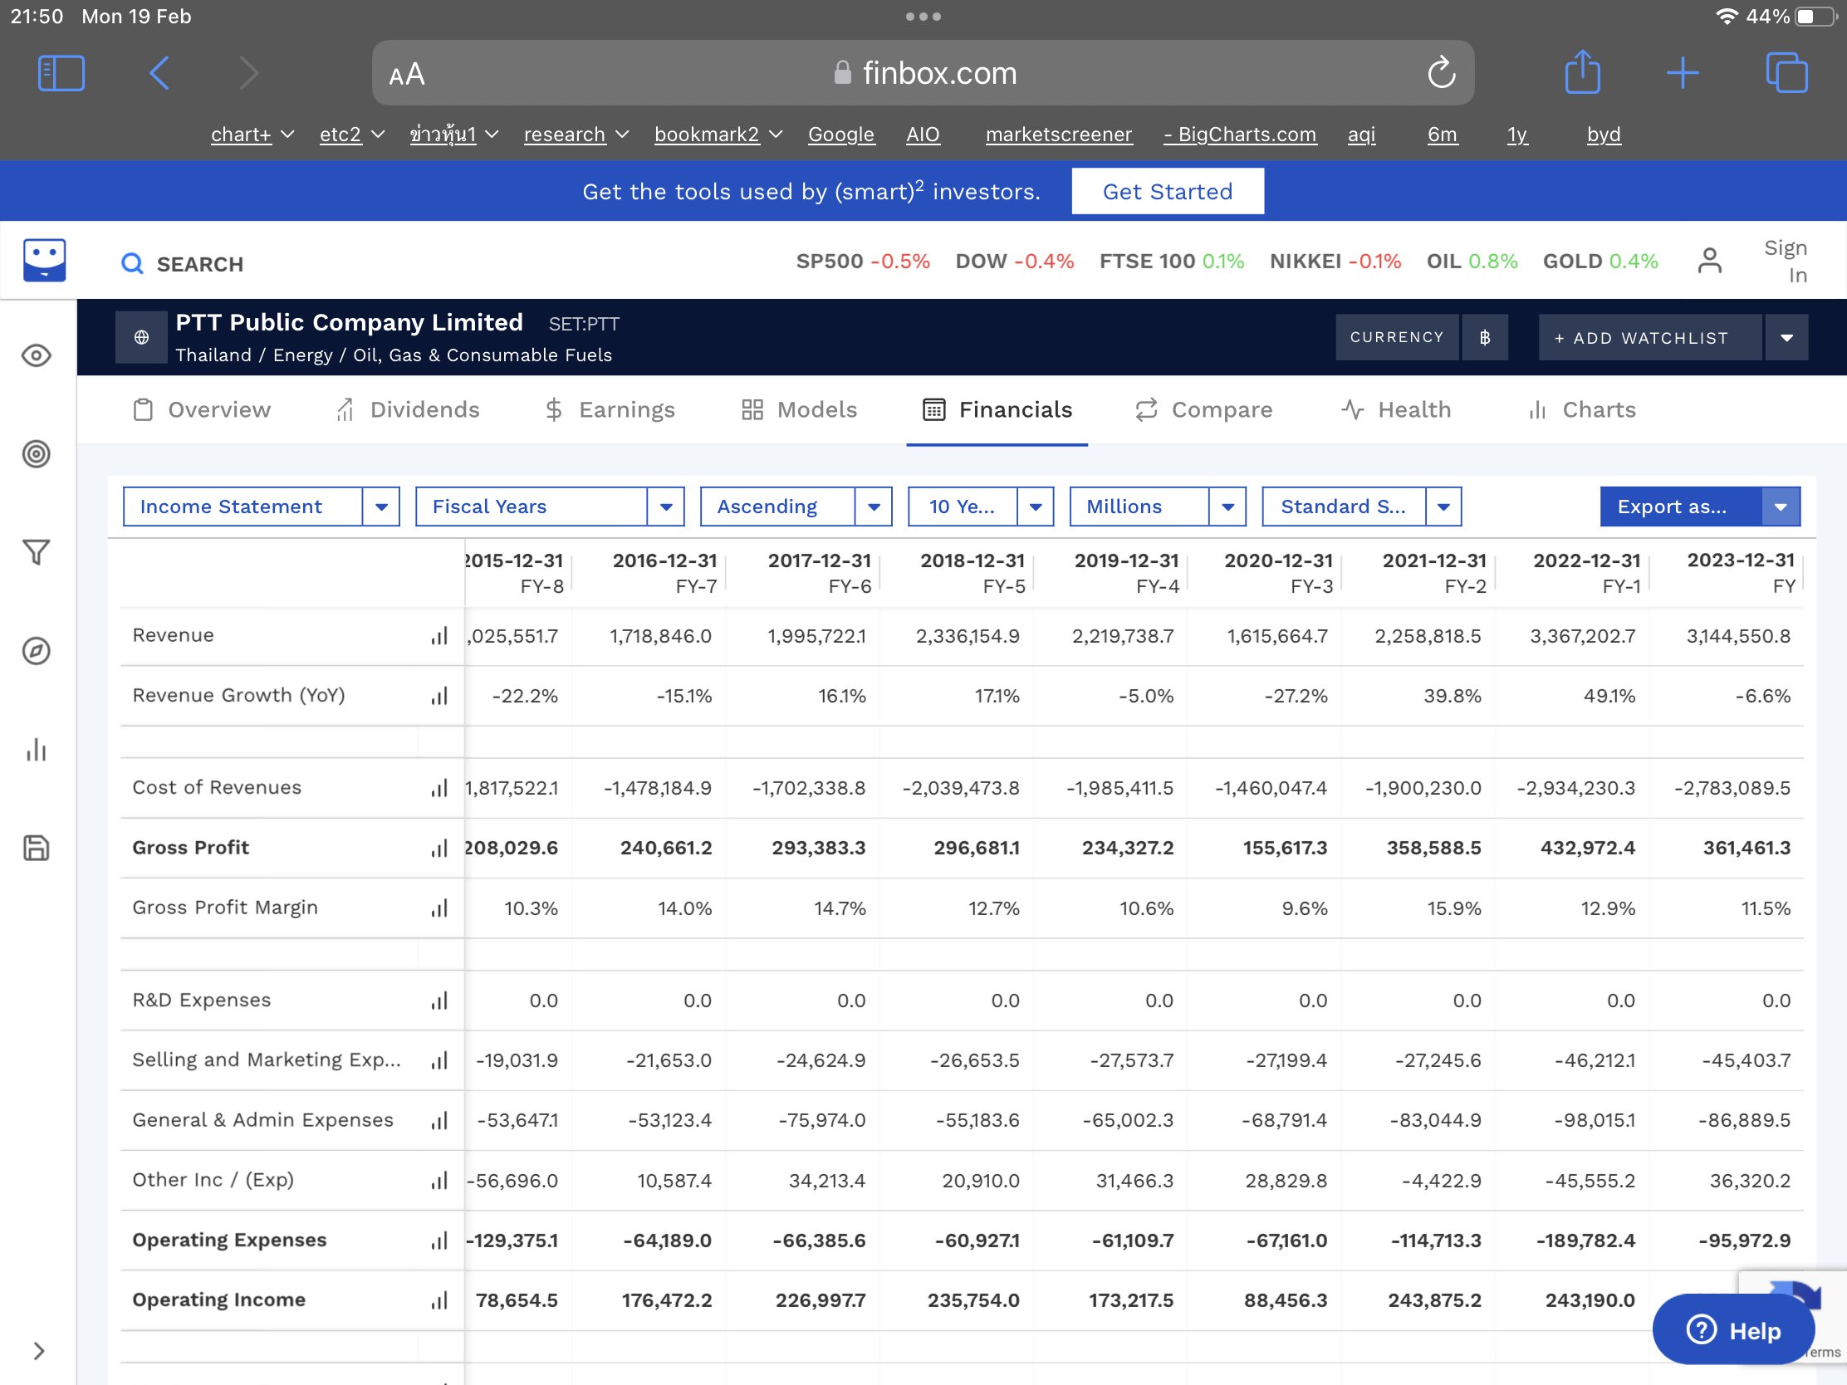Tap the finbox.com address bar

pos(923,73)
